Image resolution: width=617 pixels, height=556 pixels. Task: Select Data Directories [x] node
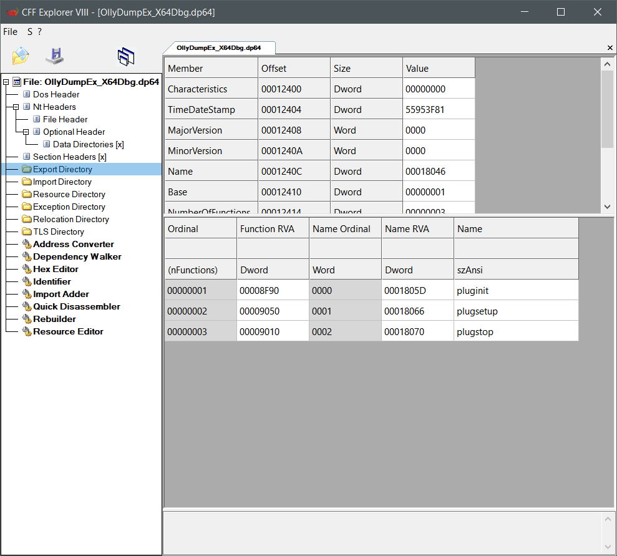point(88,144)
